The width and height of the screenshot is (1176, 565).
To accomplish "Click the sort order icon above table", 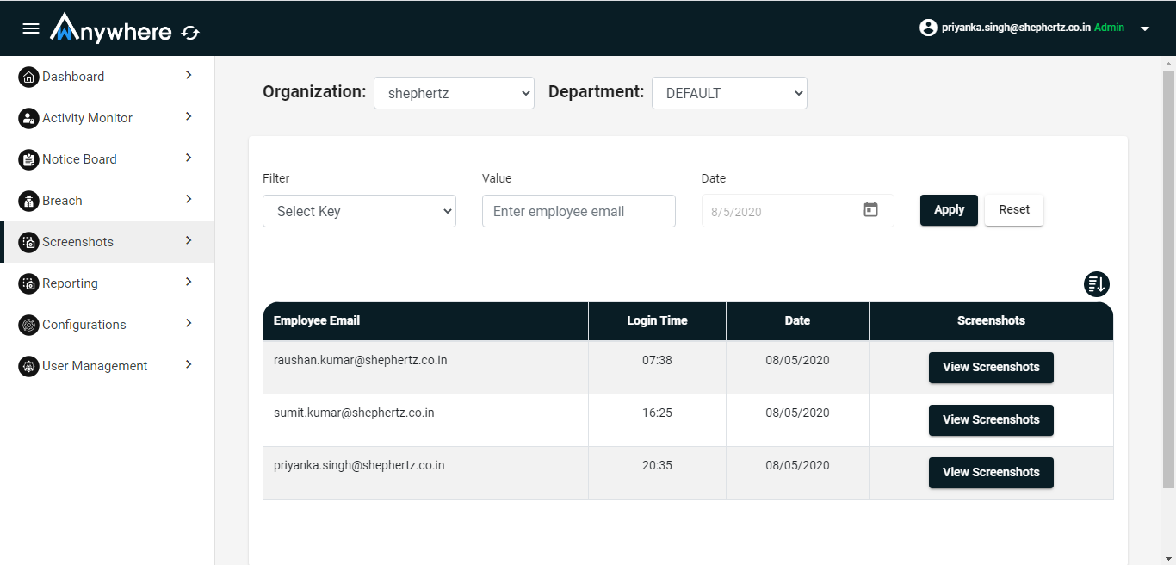I will click(x=1096, y=284).
